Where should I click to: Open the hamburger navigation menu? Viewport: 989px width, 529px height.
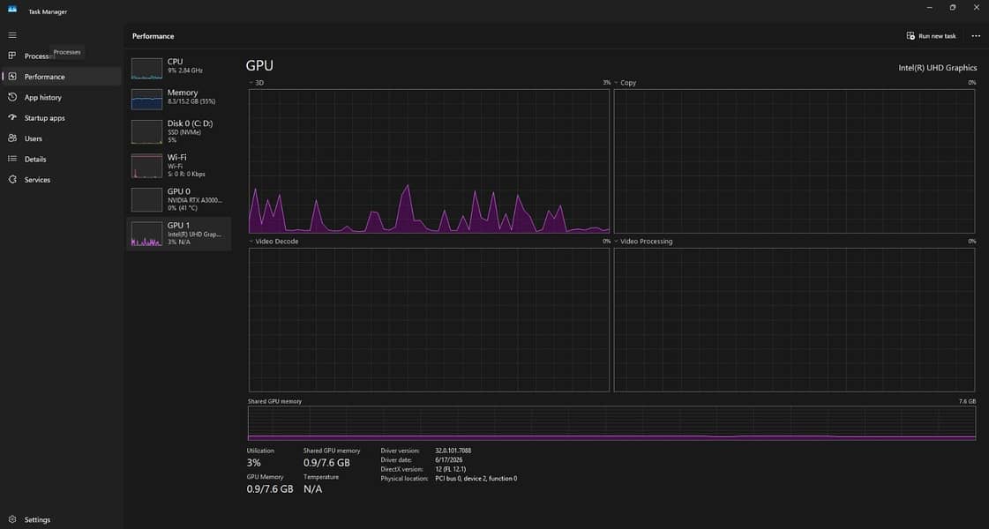[12, 35]
